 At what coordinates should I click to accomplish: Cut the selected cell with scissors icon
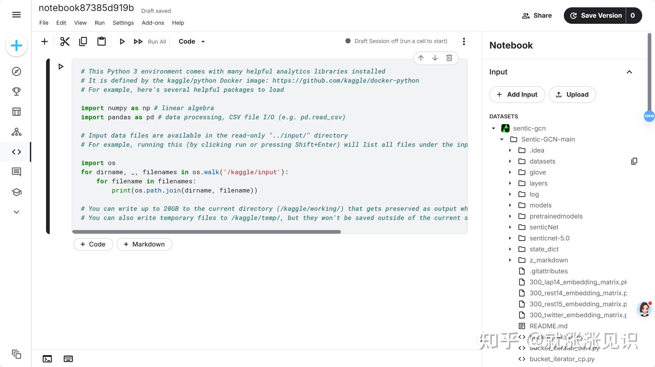pyautogui.click(x=65, y=41)
